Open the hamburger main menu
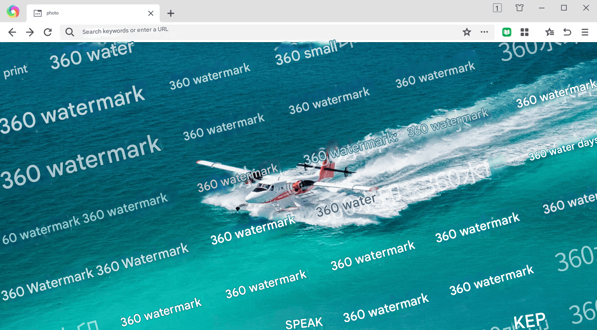Screen dimensions: 597x330 coord(585,32)
